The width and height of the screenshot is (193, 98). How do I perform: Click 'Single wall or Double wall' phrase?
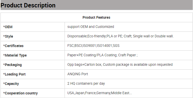tap(153, 36)
